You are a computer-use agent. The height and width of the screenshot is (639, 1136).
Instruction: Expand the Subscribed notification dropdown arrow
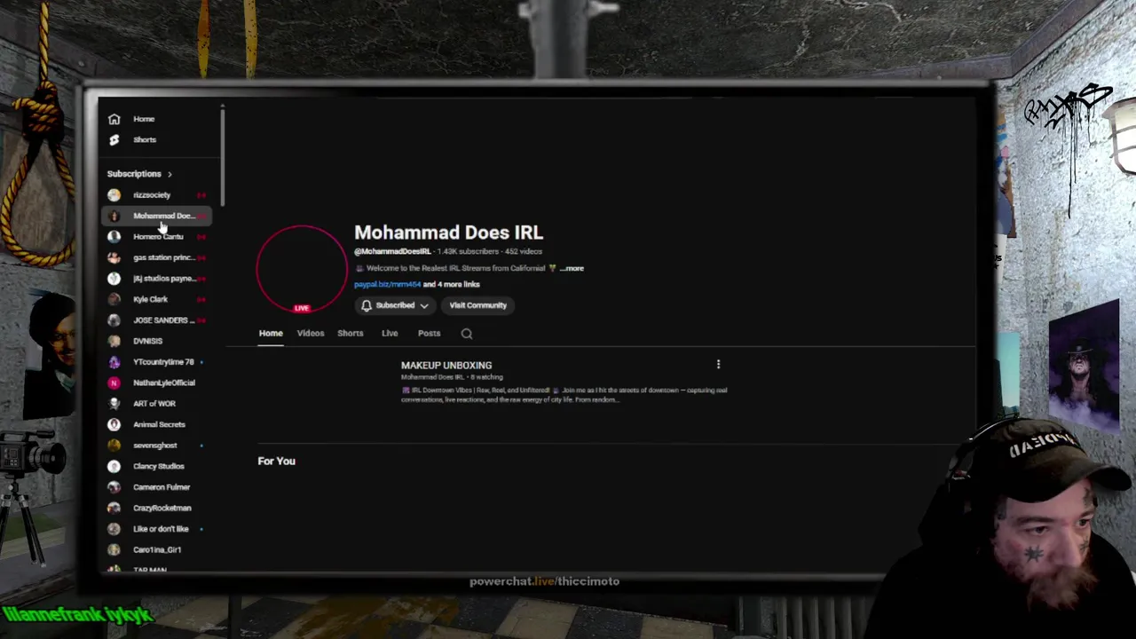424,305
